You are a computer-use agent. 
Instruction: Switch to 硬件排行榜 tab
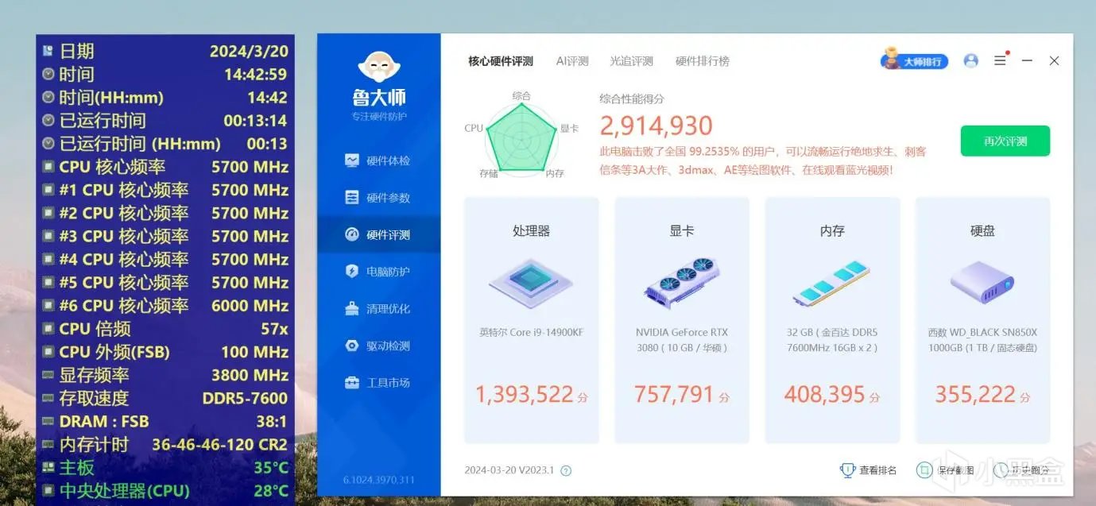(x=703, y=61)
